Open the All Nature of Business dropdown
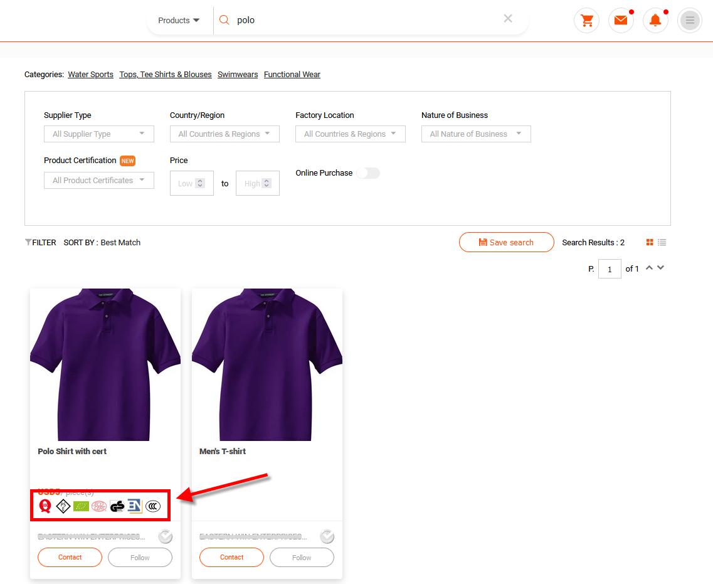This screenshot has height=584, width=713. click(x=476, y=134)
